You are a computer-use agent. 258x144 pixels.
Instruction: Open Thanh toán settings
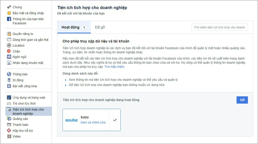pyautogui.click(x=20, y=125)
